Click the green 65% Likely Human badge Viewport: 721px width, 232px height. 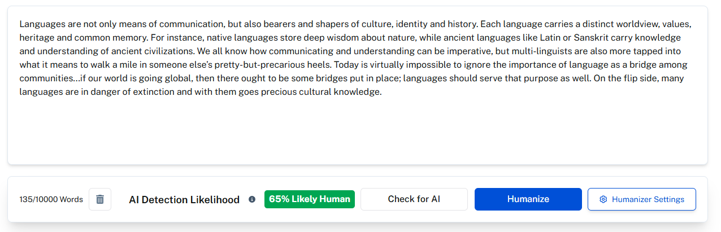click(x=309, y=199)
